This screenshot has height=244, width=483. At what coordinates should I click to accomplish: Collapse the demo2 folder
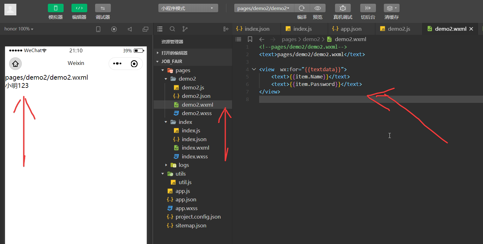(193, 79)
